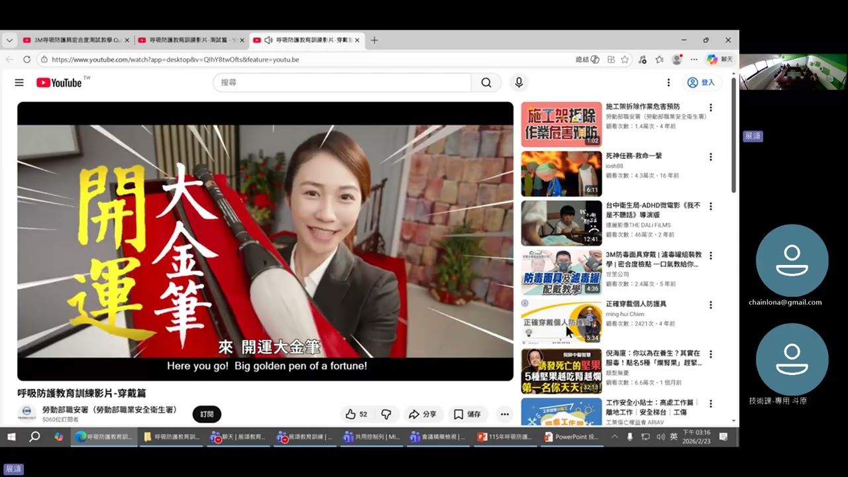Open the 勞動部職安署 channel name link
848x477 pixels.
(109, 410)
